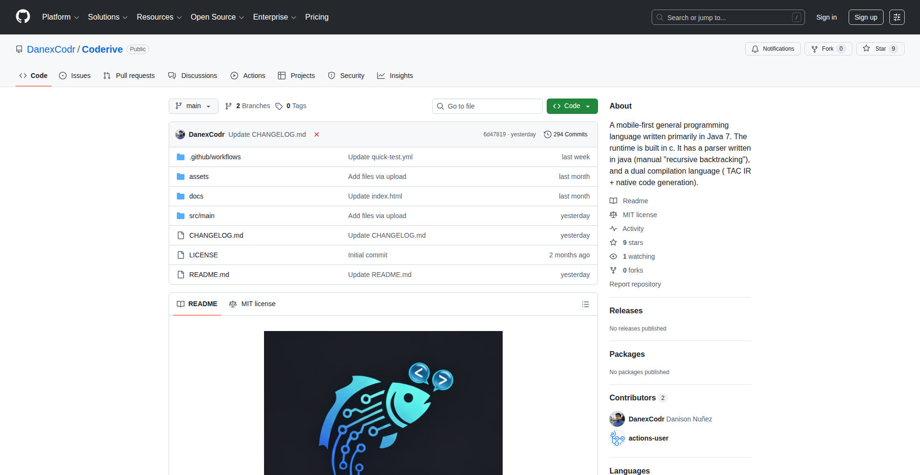Click the repository icon beside DanexCodr
This screenshot has width=920, height=475.
tap(19, 49)
